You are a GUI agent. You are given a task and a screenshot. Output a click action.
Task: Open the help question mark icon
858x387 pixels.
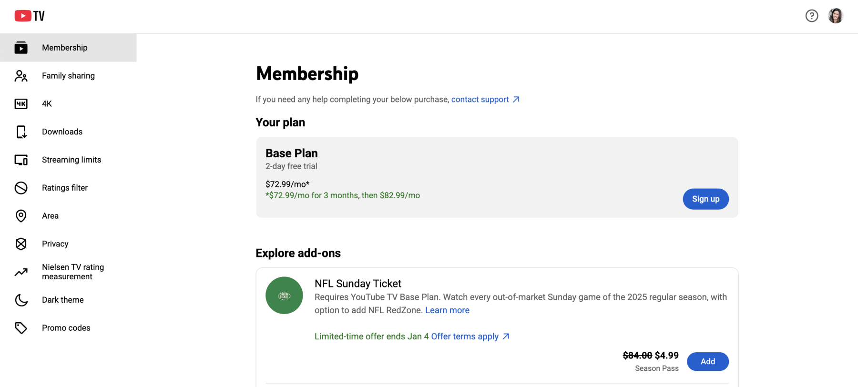pyautogui.click(x=812, y=16)
